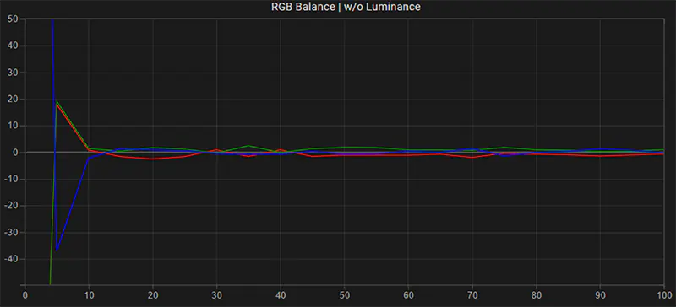Click the y-axis label 30
The width and height of the screenshot is (676, 307).
(x=13, y=73)
